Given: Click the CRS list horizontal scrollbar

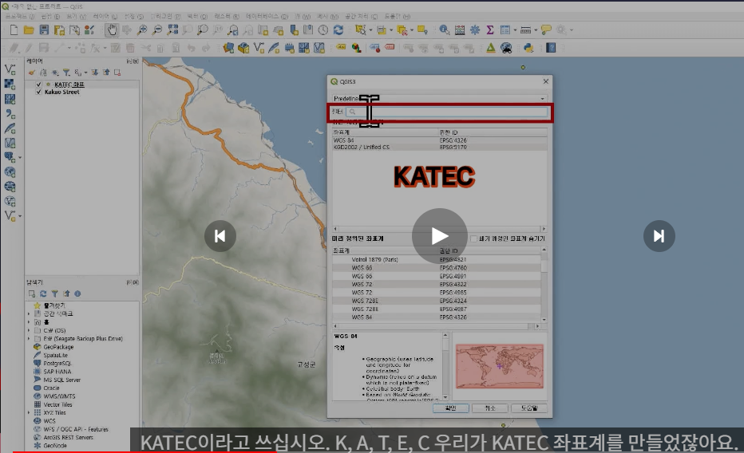Looking at the screenshot, I should 436,326.
